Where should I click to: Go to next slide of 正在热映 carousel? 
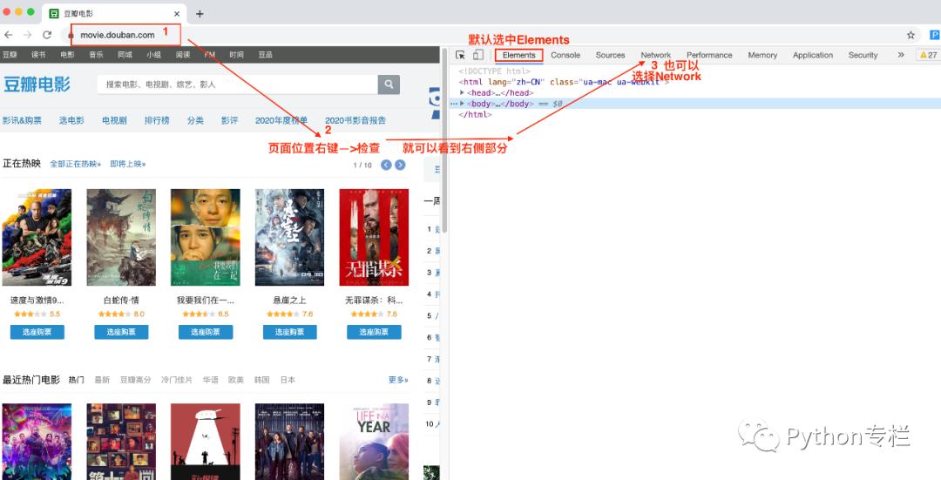(400, 165)
